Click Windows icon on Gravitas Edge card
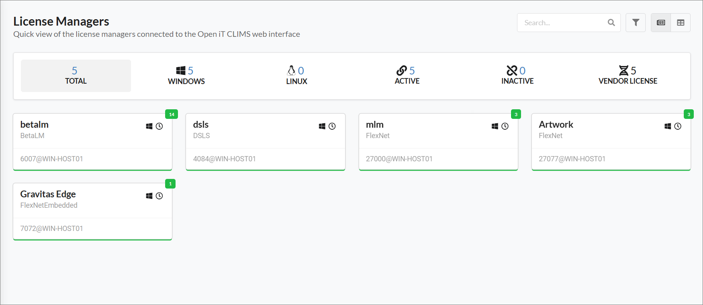The width and height of the screenshot is (703, 305). [149, 196]
